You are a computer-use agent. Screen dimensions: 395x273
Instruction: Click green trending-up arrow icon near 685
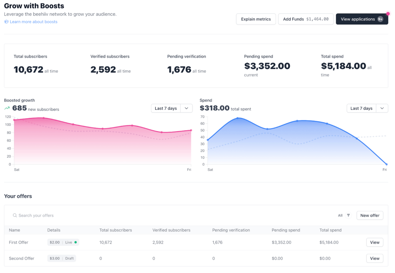[x=7, y=108]
